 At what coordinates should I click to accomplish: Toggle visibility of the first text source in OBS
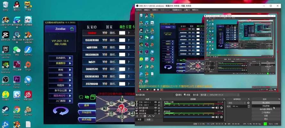coord(155,102)
